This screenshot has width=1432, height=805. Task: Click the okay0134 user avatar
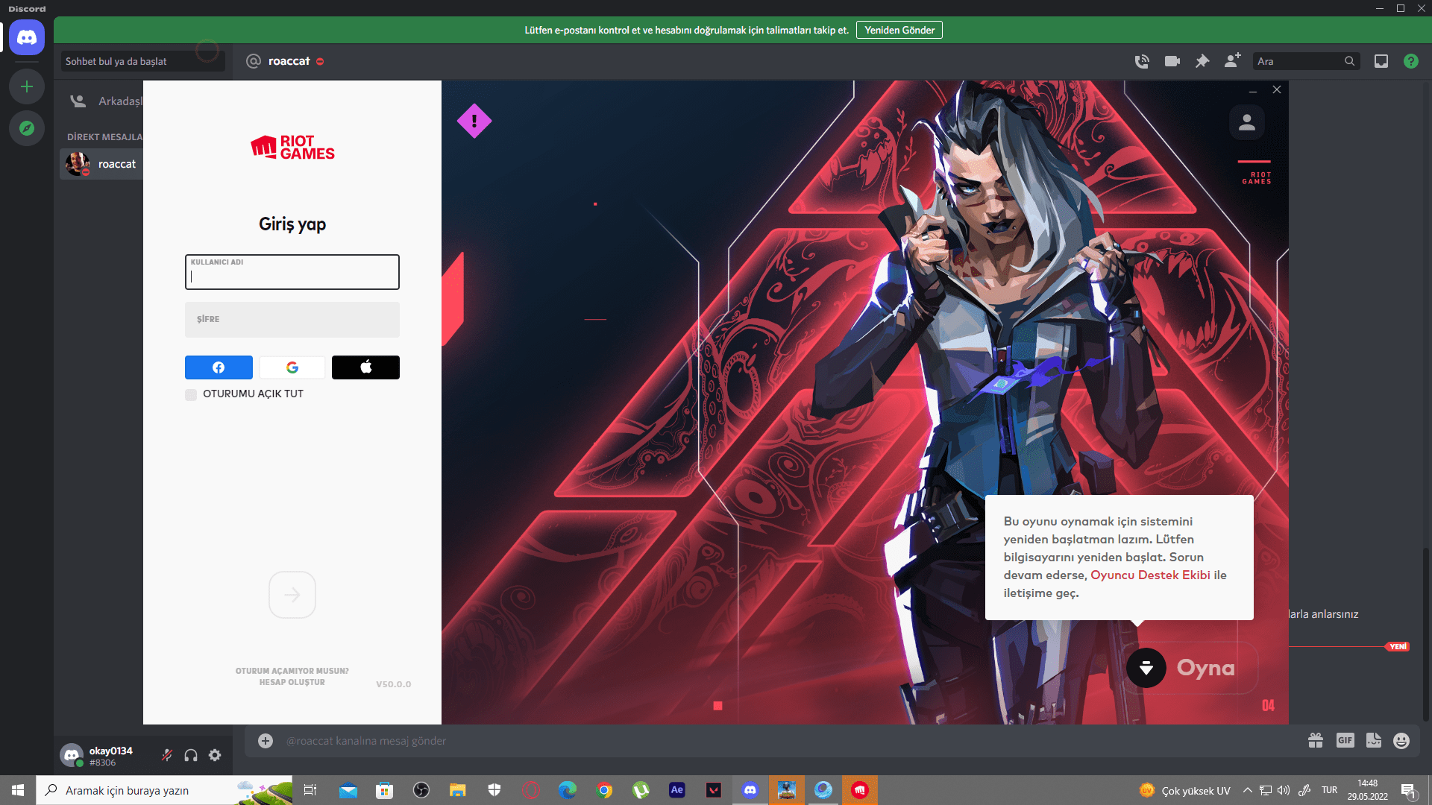[x=72, y=755]
